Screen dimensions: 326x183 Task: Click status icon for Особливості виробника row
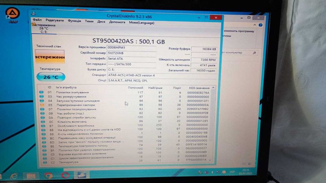click(x=43, y=126)
